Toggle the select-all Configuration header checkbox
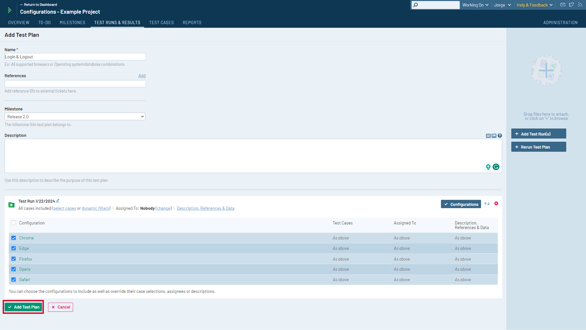The image size is (586, 330). click(14, 223)
